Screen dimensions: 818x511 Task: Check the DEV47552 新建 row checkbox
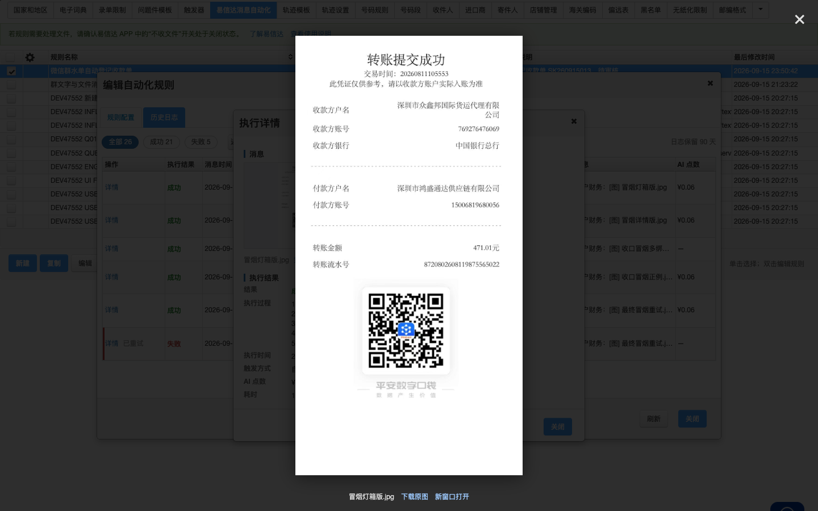(x=11, y=98)
